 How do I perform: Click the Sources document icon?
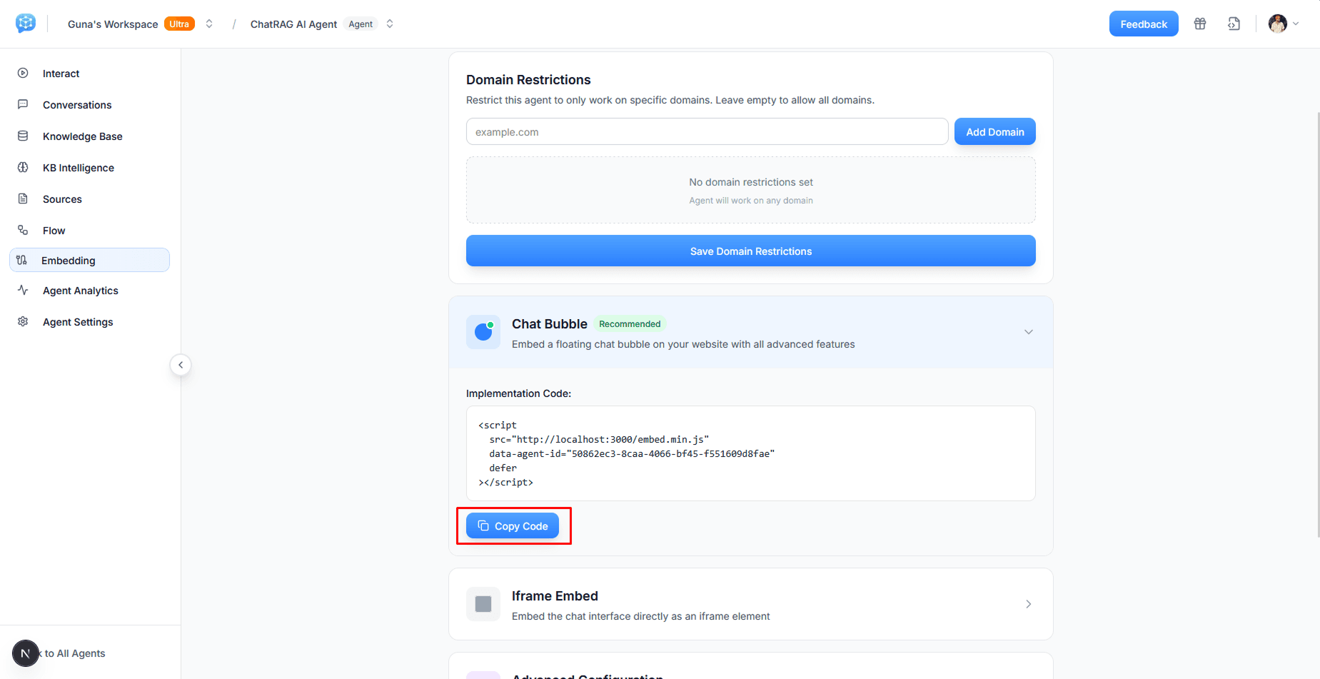[23, 198]
